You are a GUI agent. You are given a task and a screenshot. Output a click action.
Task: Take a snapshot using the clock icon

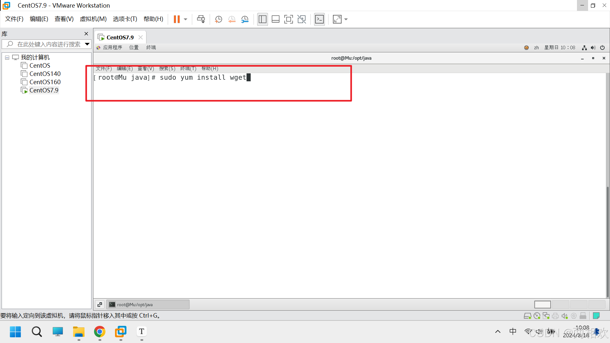[218, 19]
